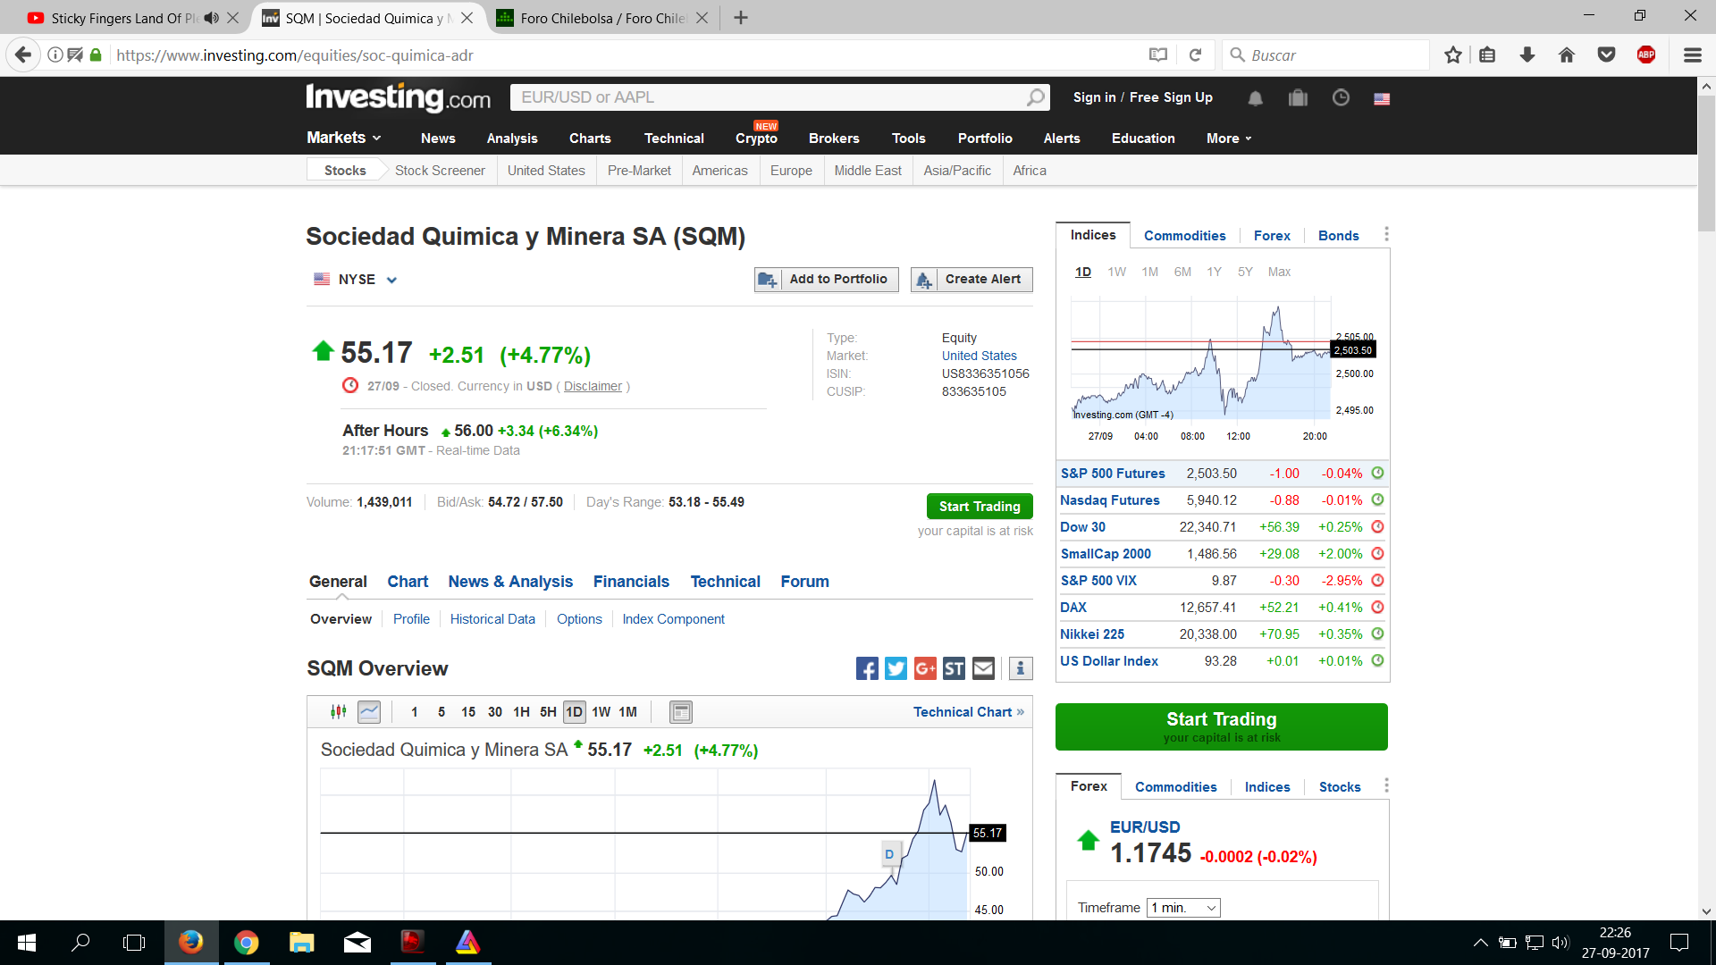This screenshot has height=965, width=1716.
Task: Open the Forum tab
Action: [x=804, y=582]
